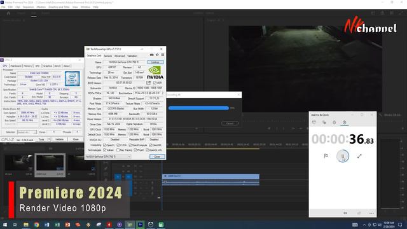Click the Close button in CPU-Z

[76, 139]
